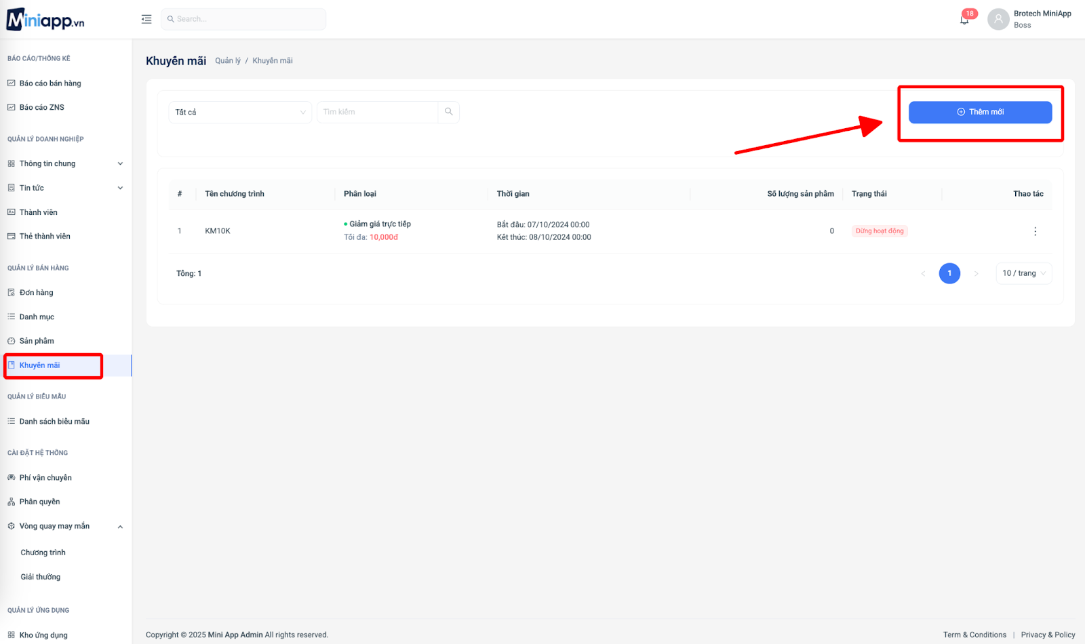
Task: Open the Term & Conditions link
Action: [974, 635]
